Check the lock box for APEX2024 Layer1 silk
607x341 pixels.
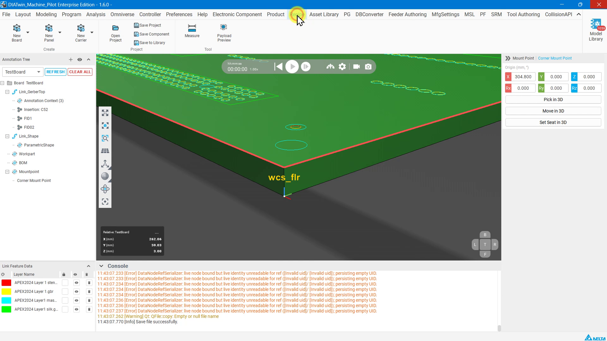click(x=65, y=309)
